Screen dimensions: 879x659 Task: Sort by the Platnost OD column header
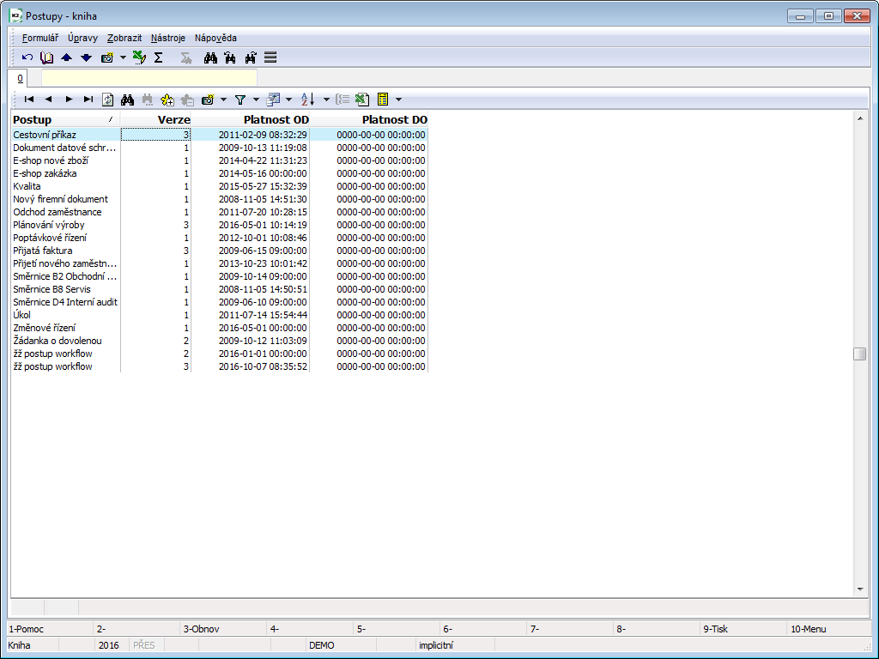point(251,119)
